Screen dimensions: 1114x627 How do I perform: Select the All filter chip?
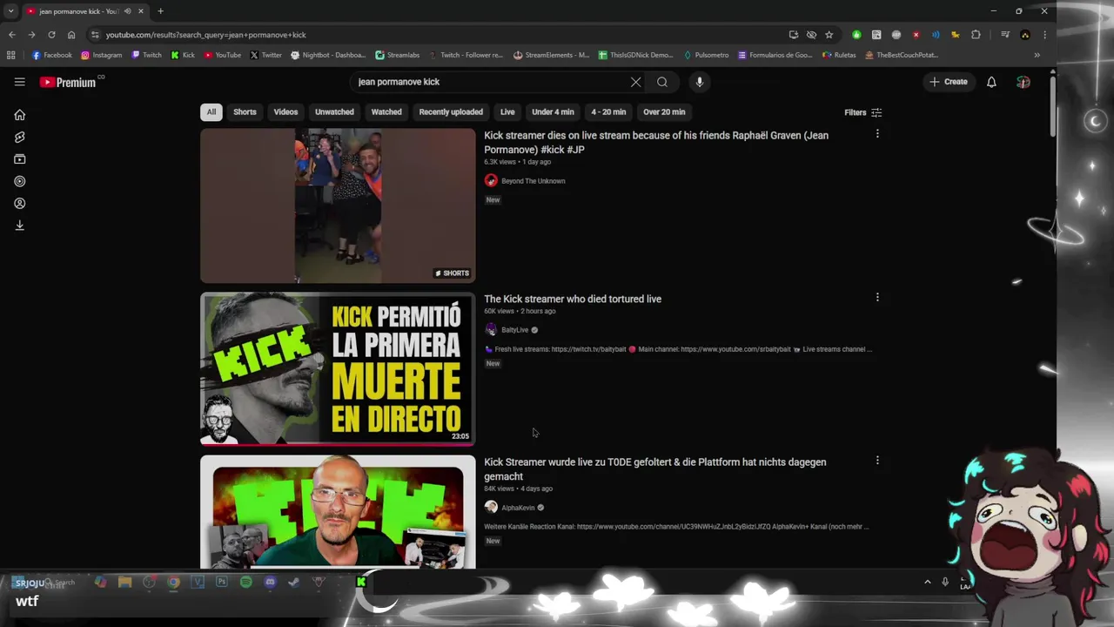point(211,111)
